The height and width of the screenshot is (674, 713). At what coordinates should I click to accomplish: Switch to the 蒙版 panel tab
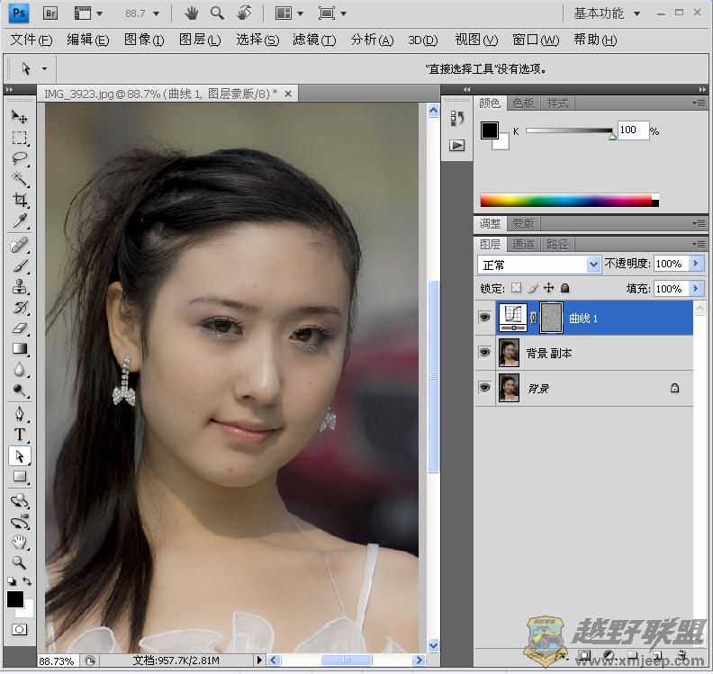pos(523,223)
